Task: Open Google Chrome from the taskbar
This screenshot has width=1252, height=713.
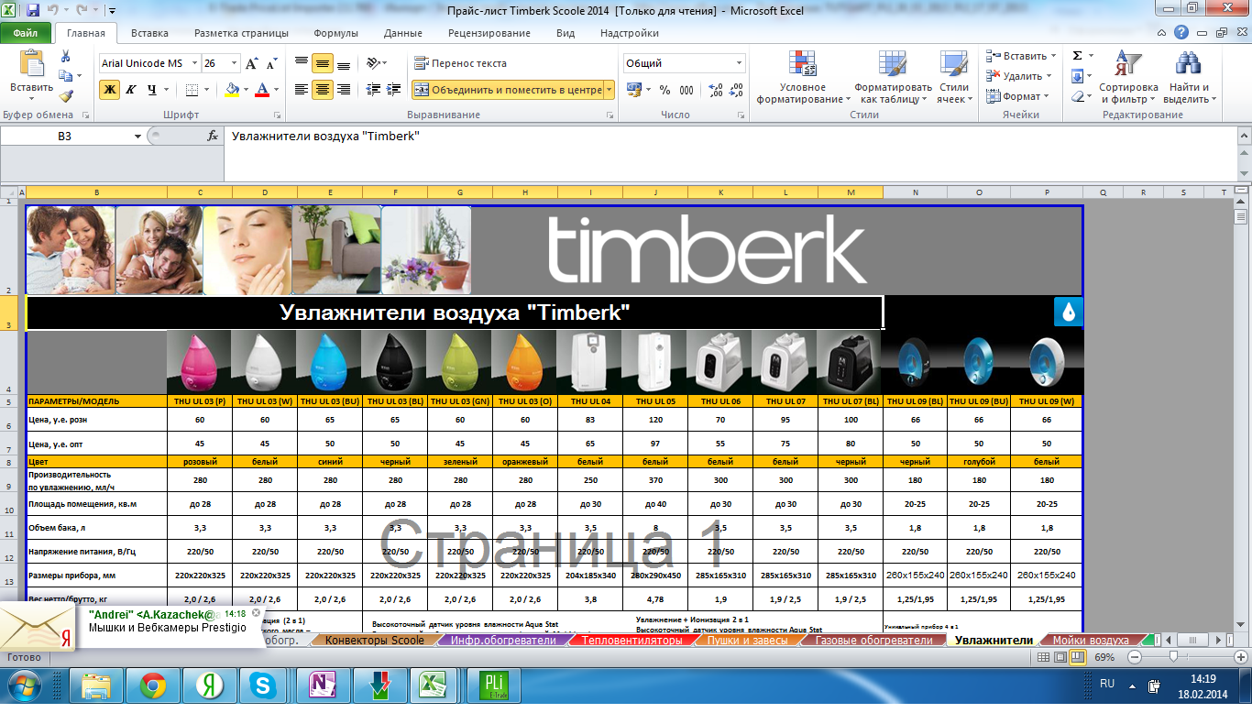Action: 153,686
